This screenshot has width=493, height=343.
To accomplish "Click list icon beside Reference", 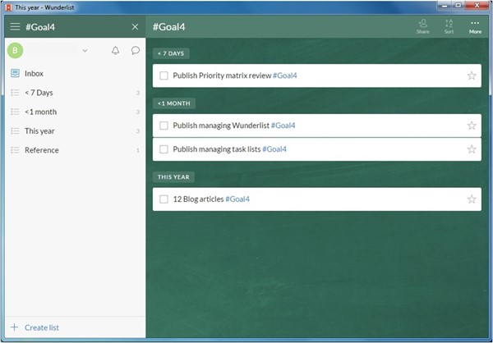I will 15,150.
